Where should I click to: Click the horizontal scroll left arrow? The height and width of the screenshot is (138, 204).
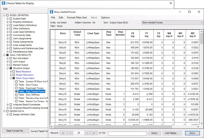coord(52,126)
